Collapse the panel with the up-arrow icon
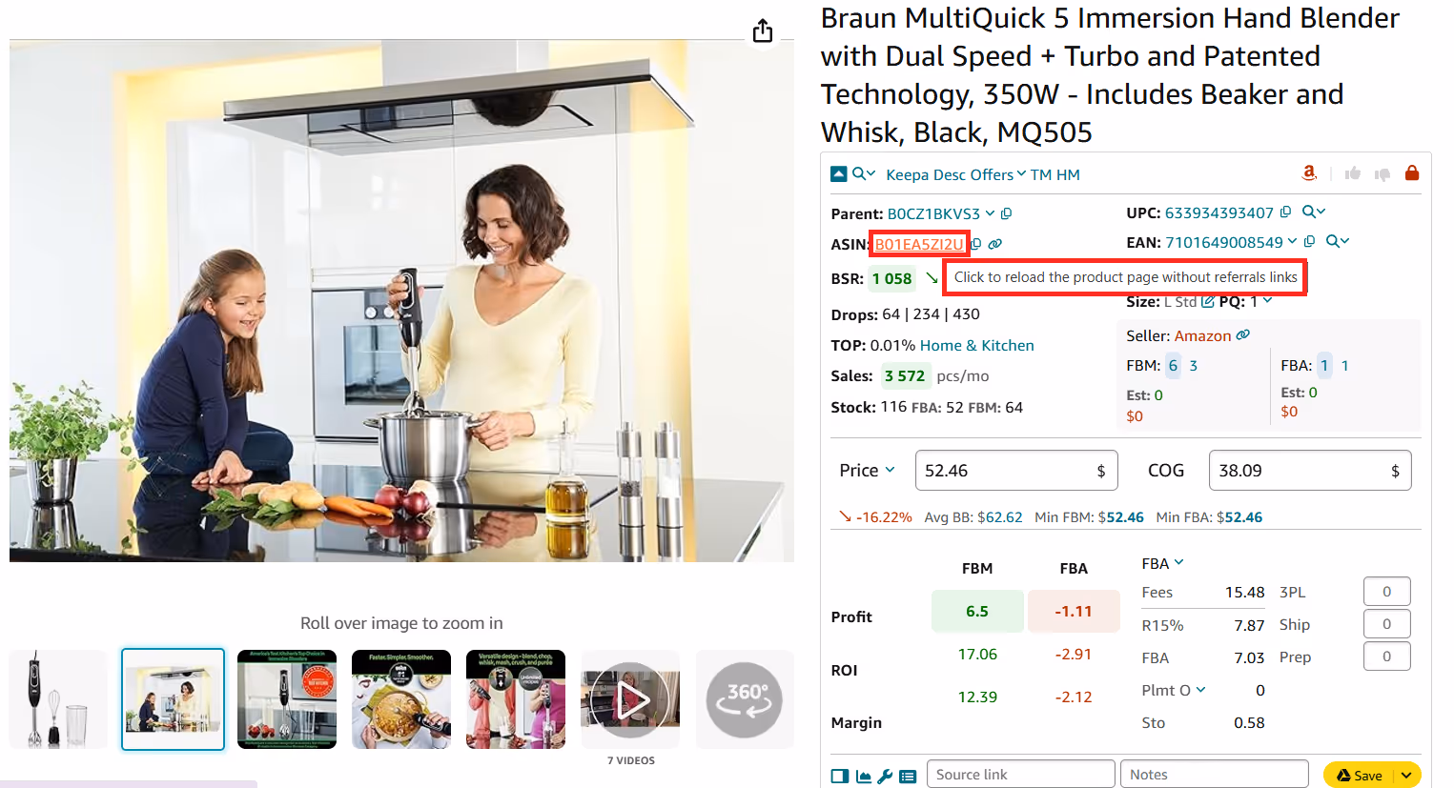Viewport: 1454px width, 788px height. coord(839,173)
